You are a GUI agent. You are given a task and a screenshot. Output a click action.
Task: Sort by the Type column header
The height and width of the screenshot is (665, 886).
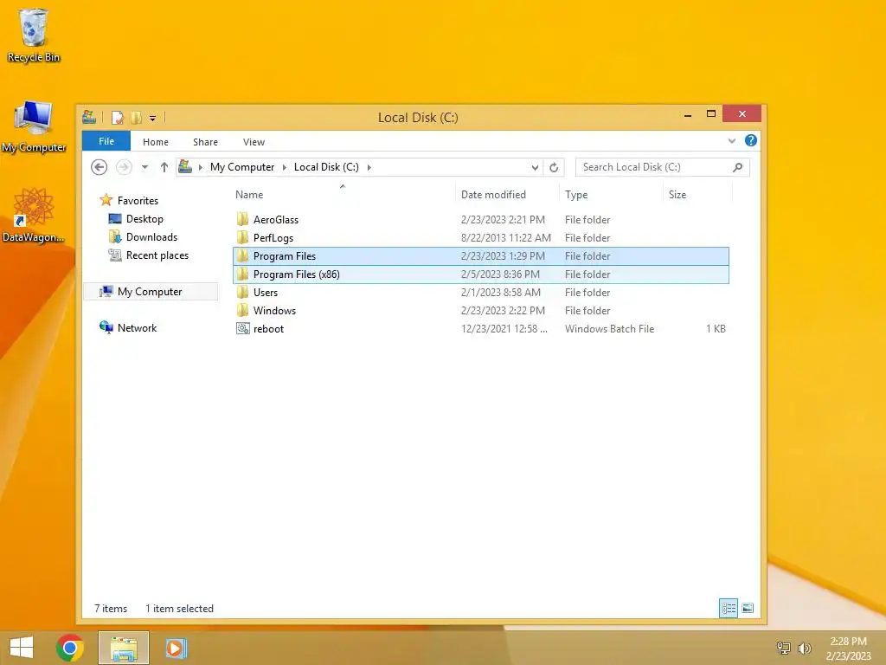pyautogui.click(x=575, y=195)
